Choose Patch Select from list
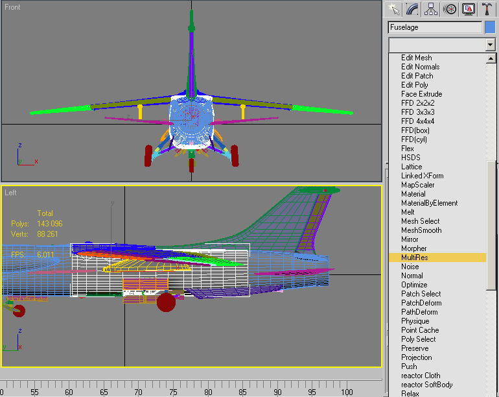499x397 pixels. point(421,294)
